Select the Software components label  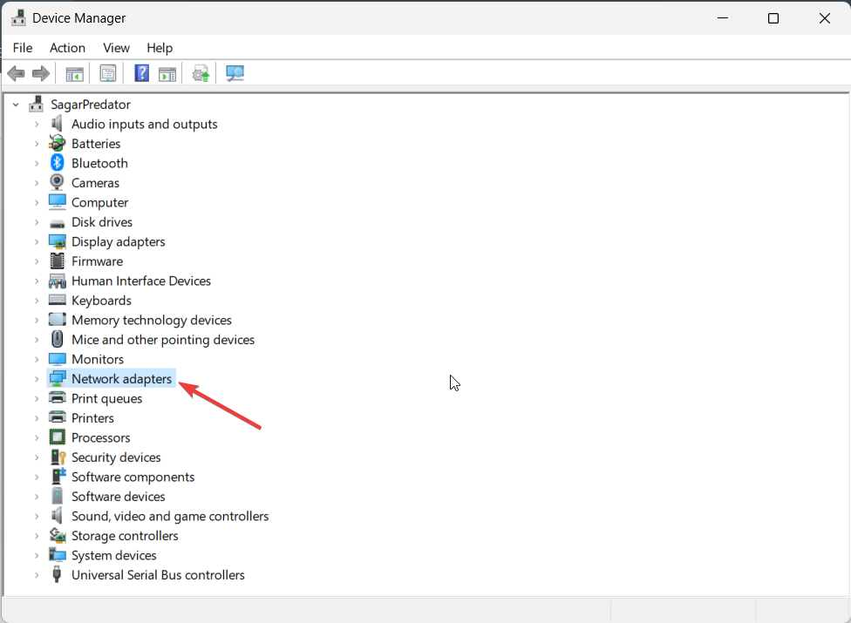pos(133,477)
